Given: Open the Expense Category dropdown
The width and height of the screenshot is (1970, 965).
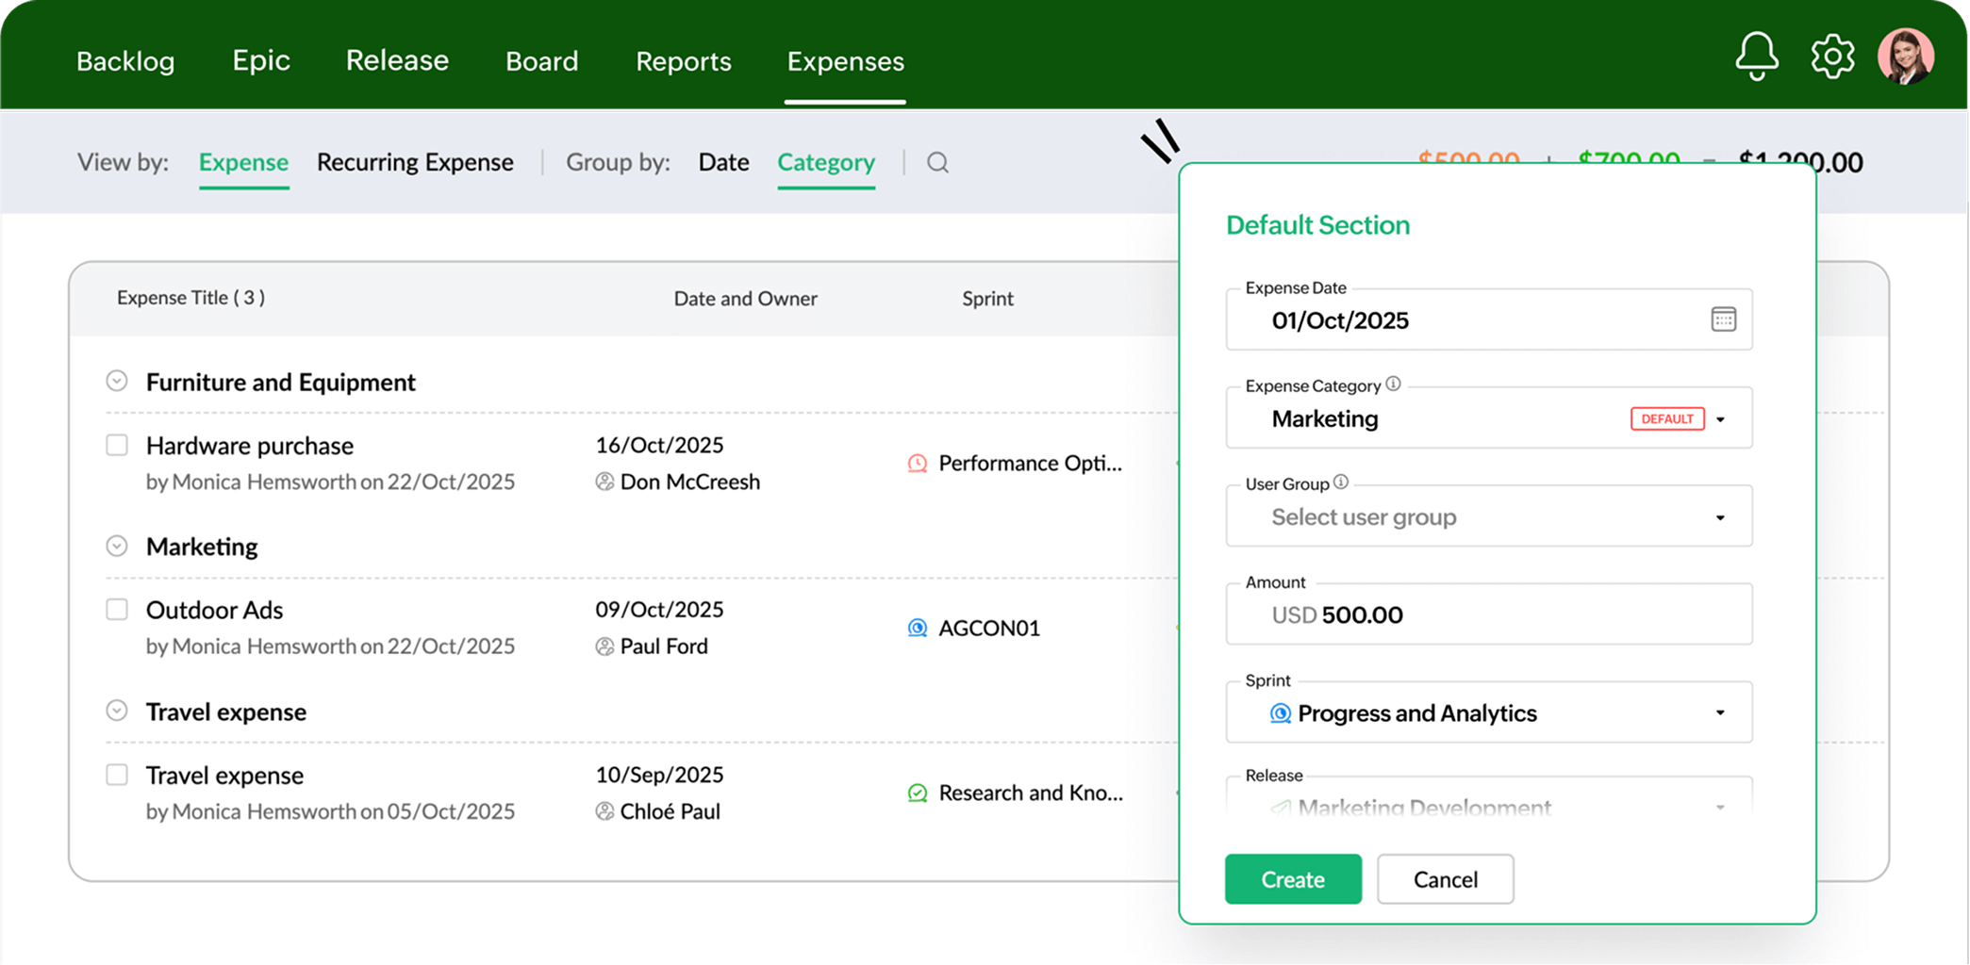Looking at the screenshot, I should (1721, 418).
